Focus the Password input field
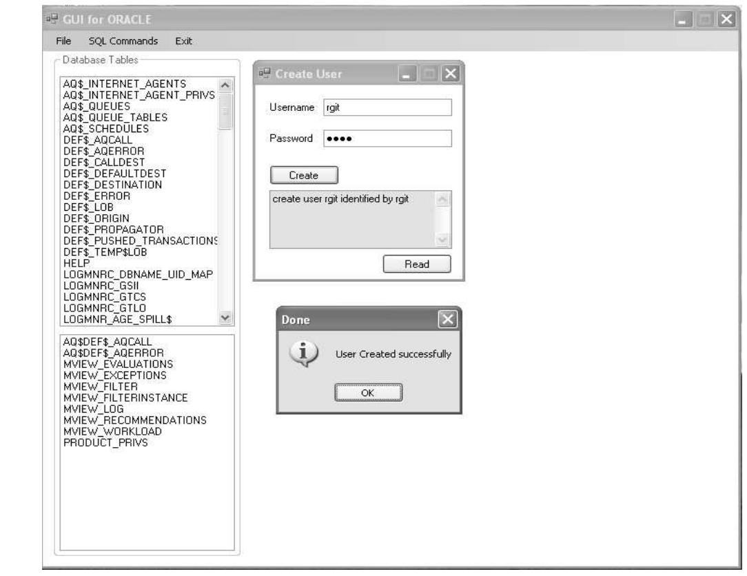The height and width of the screenshot is (576, 747). (x=387, y=138)
